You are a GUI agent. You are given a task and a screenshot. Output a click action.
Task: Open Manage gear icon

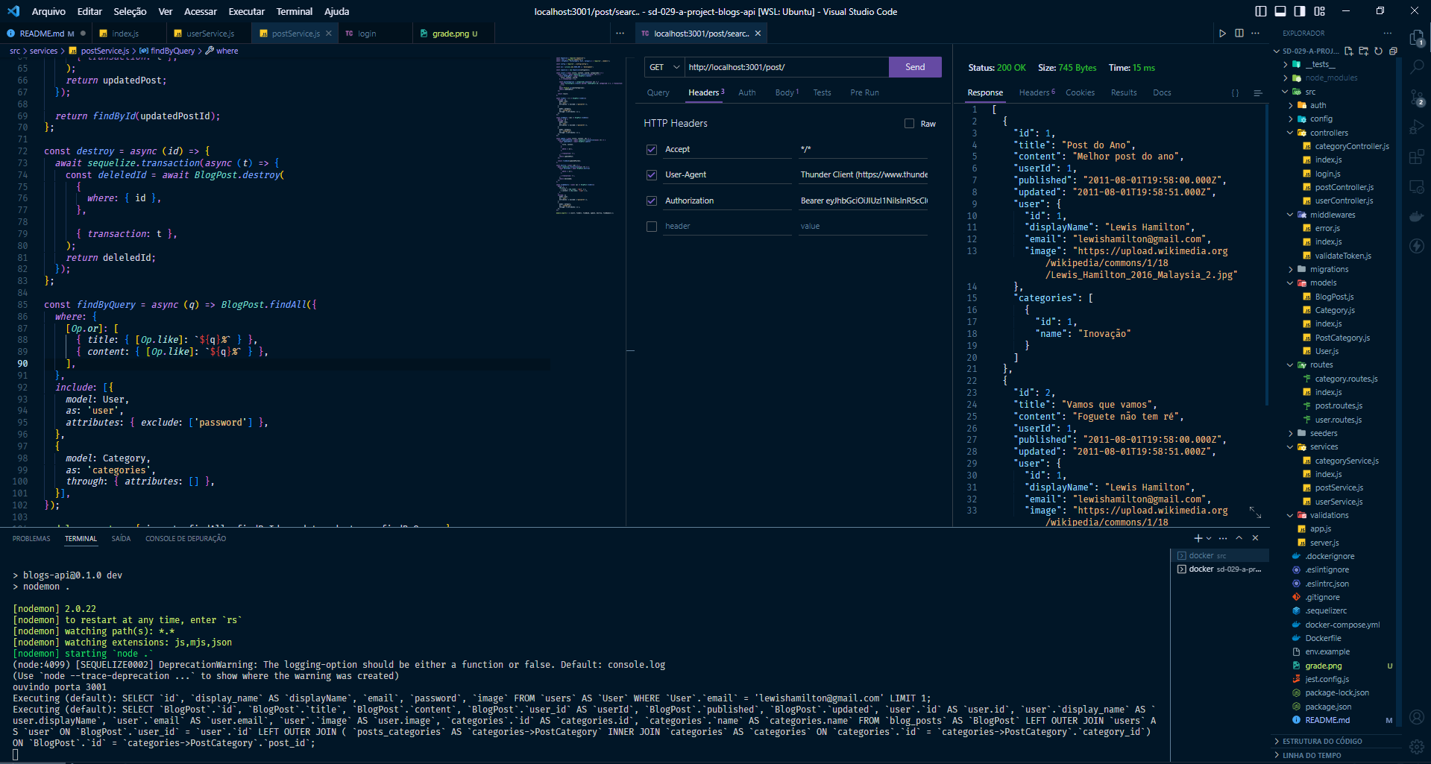pyautogui.click(x=1417, y=746)
